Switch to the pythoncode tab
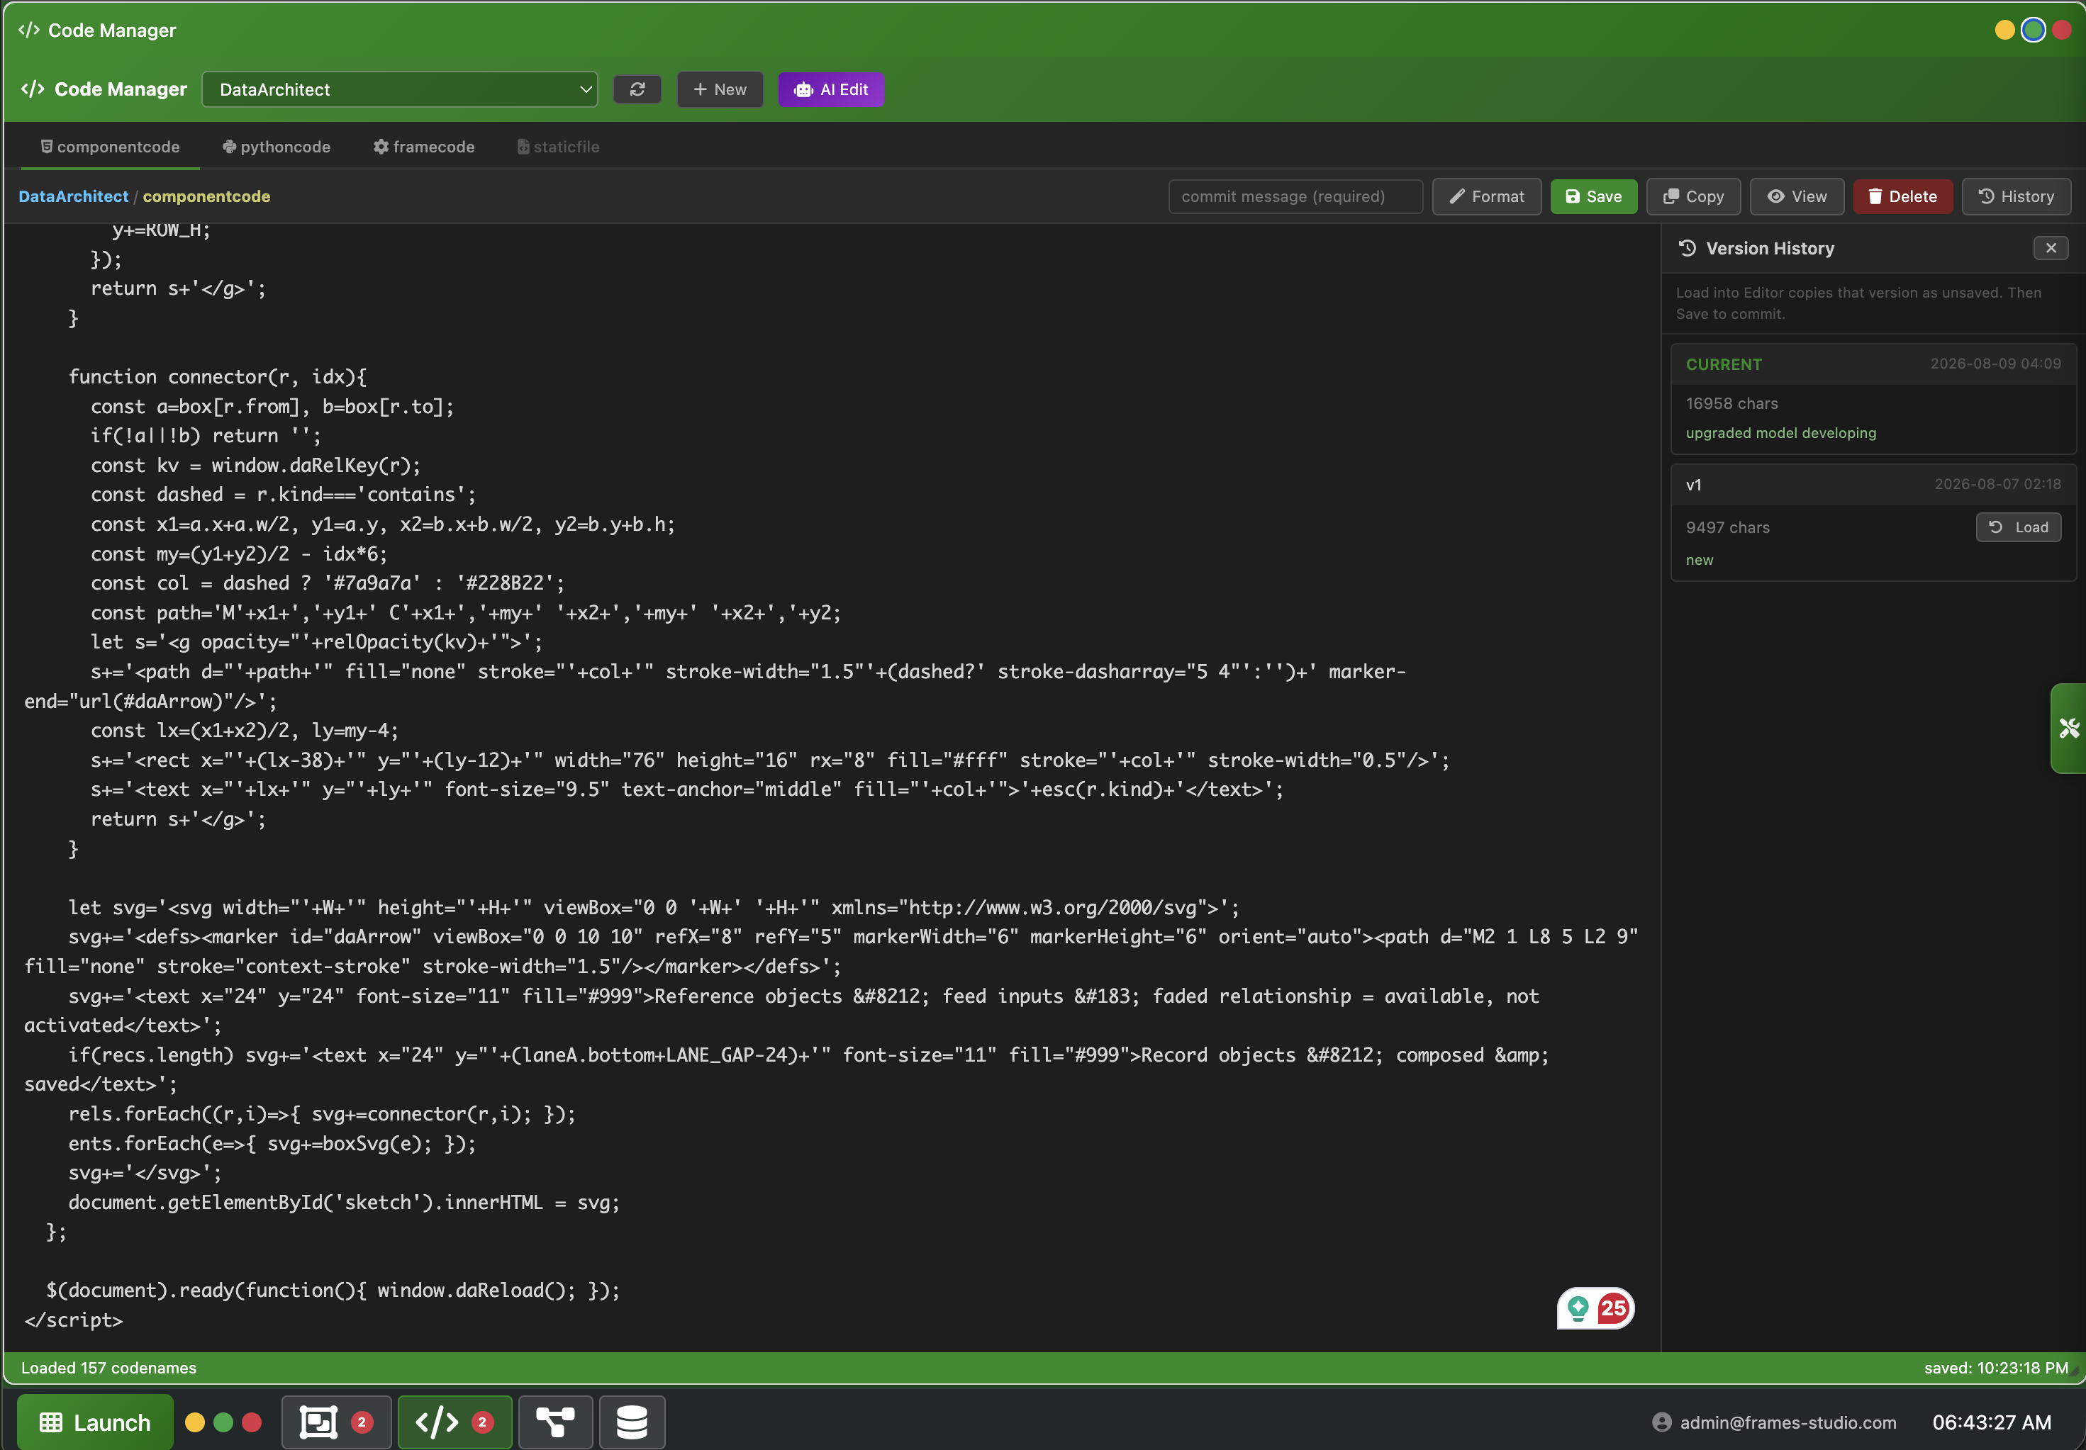The width and height of the screenshot is (2086, 1450). [x=277, y=146]
